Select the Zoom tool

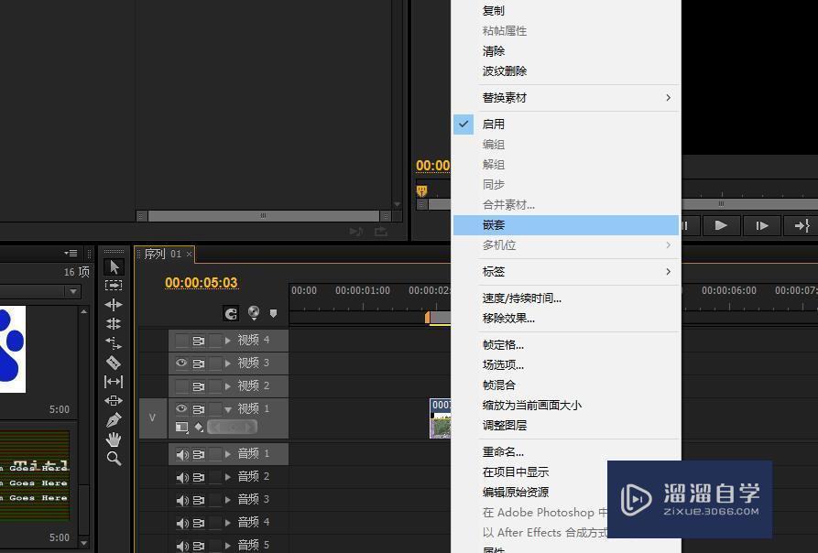(115, 458)
